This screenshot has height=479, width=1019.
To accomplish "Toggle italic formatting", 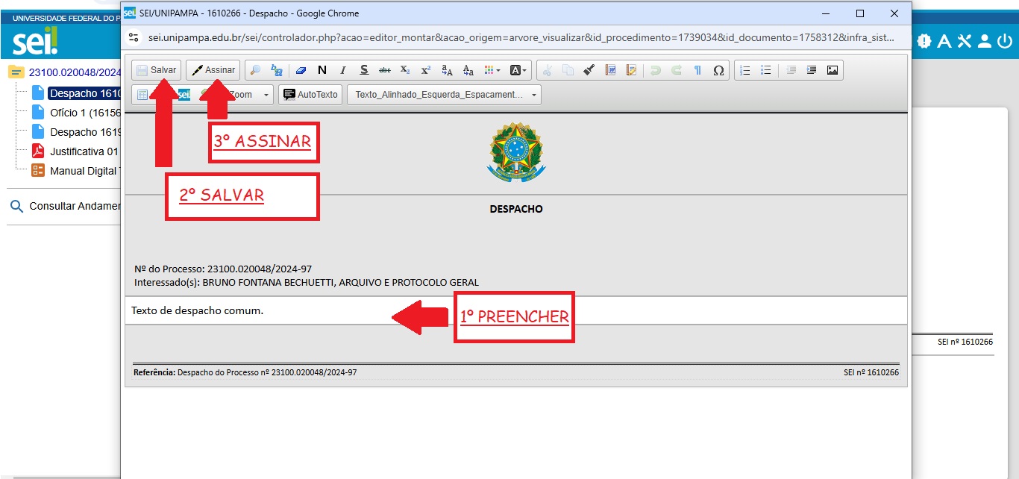I will [x=343, y=70].
